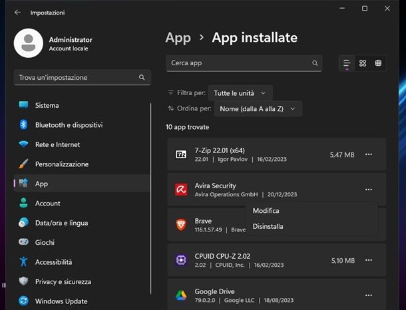The image size is (406, 310).
Task: Click the Personalizzazione paintbrush icon
Action: pos(23,164)
